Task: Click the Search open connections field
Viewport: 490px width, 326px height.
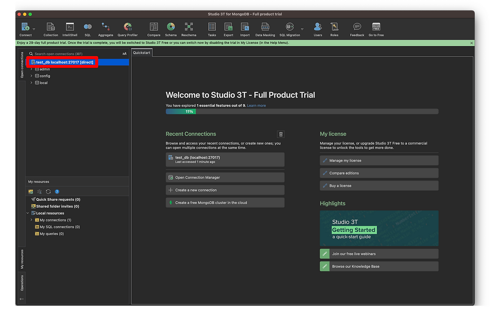Action: 75,54
